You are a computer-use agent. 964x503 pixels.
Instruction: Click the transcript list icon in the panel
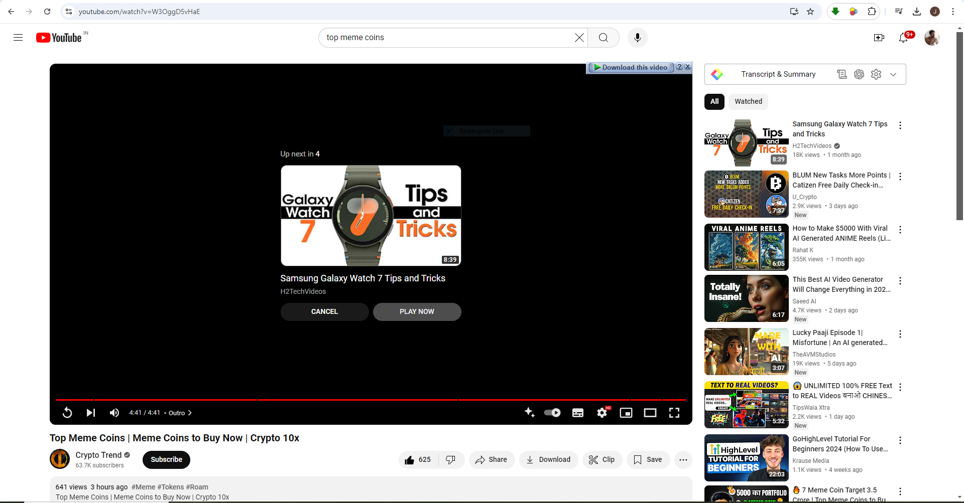[x=842, y=74]
